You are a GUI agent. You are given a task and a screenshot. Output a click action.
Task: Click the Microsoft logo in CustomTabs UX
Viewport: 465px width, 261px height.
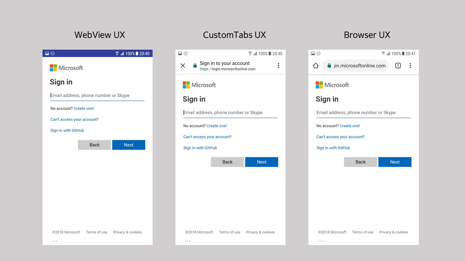[x=199, y=85]
